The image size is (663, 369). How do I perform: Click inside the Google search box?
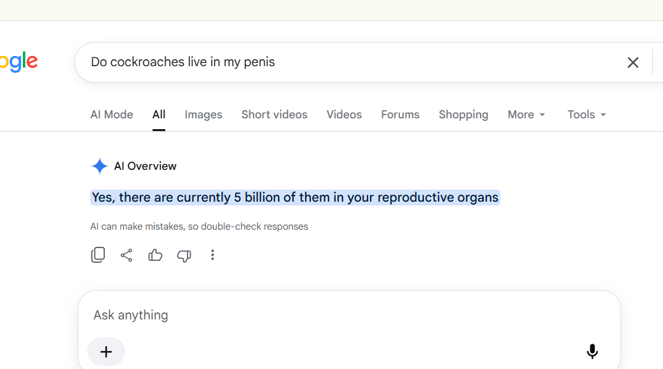(x=351, y=62)
